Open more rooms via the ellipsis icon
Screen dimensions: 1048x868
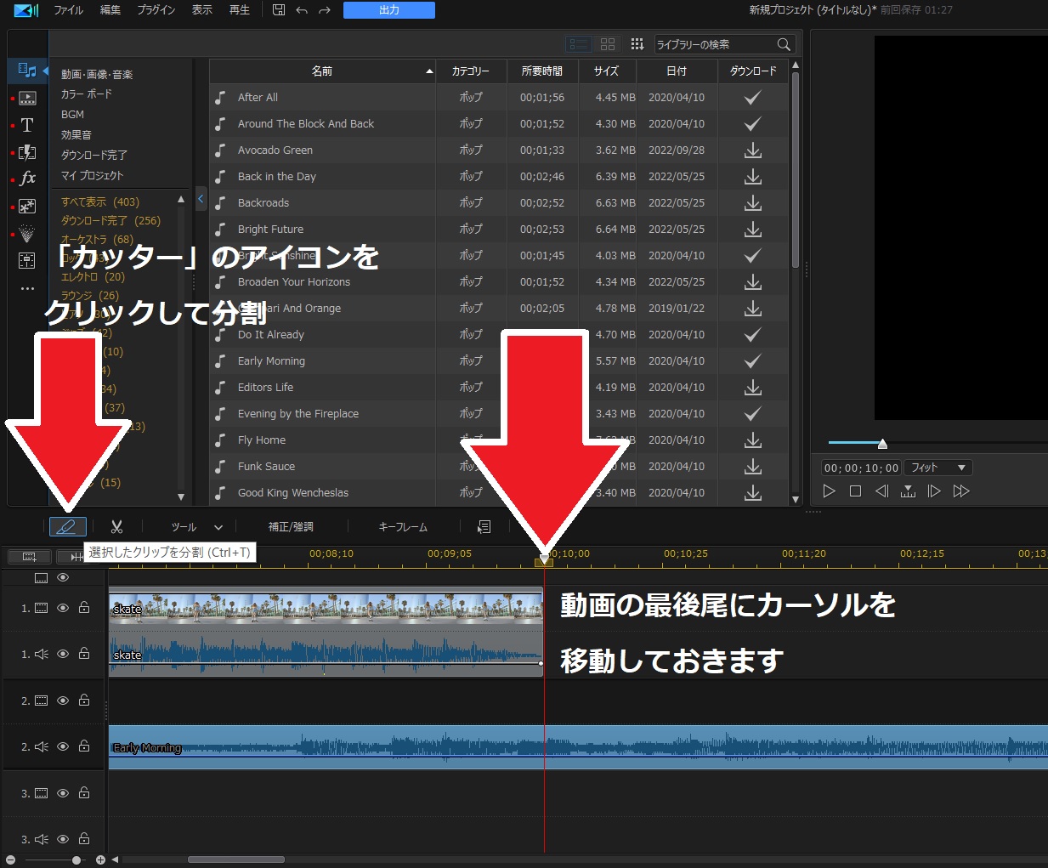point(27,289)
